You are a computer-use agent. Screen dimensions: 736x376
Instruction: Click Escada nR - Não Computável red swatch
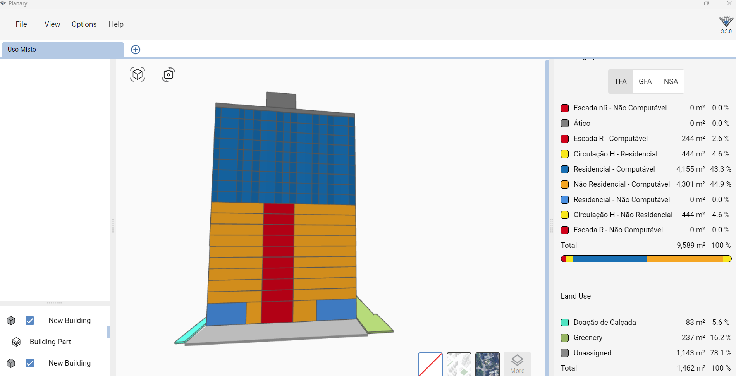[x=565, y=108]
